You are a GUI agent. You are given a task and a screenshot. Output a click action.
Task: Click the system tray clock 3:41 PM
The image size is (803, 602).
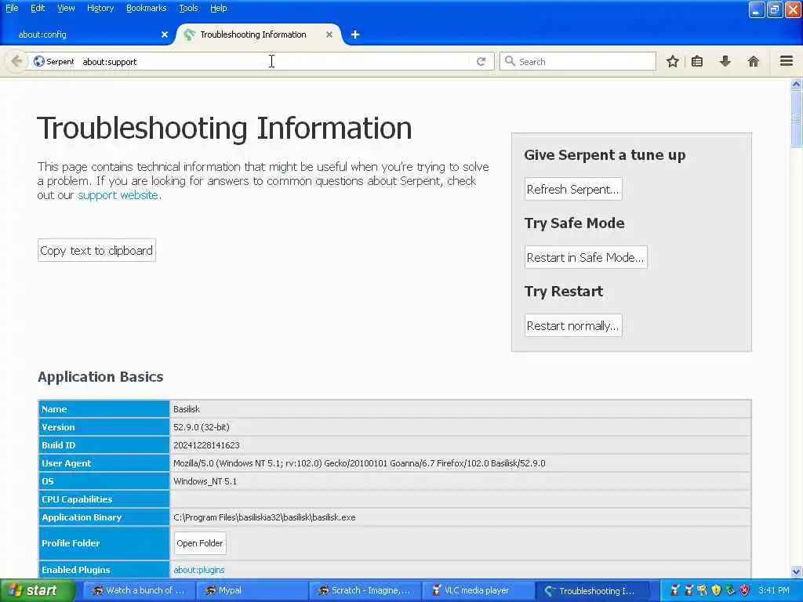coord(774,591)
